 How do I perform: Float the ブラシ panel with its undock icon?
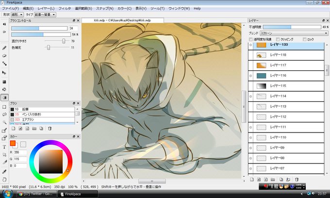coord(74,103)
